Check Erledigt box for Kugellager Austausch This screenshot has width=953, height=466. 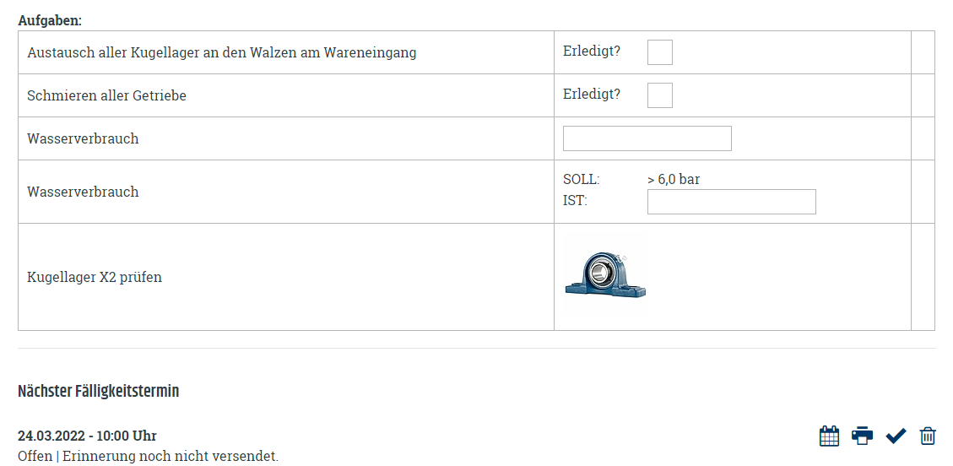(x=659, y=52)
